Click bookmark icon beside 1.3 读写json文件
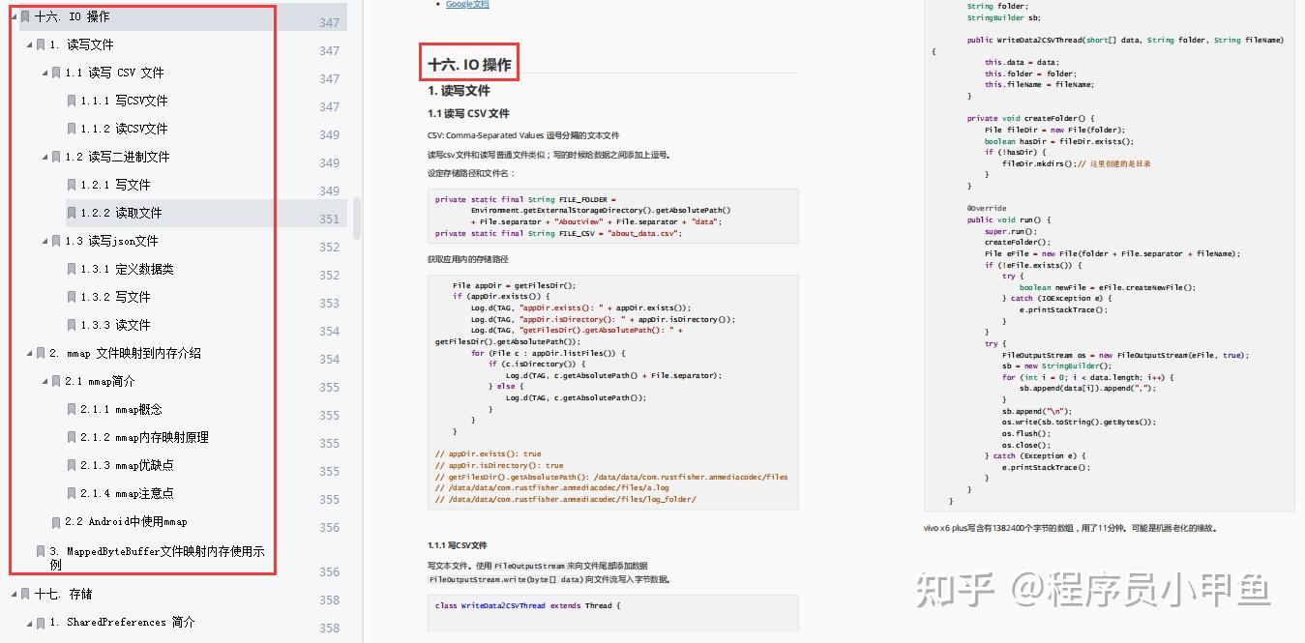The image size is (1305, 643). pyautogui.click(x=56, y=241)
